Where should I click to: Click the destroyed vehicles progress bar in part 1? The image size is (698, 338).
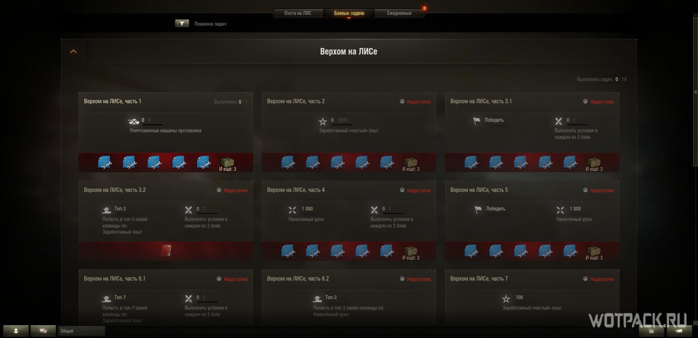[x=152, y=124]
